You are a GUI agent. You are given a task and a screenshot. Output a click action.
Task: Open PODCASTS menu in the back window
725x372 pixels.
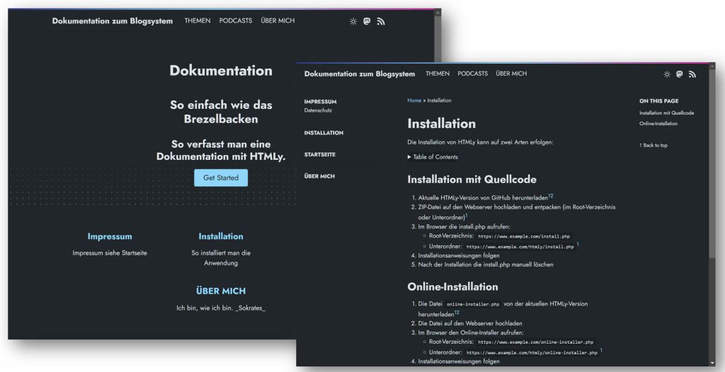coord(236,21)
